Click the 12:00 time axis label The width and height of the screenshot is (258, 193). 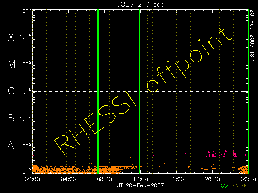click(x=140, y=179)
